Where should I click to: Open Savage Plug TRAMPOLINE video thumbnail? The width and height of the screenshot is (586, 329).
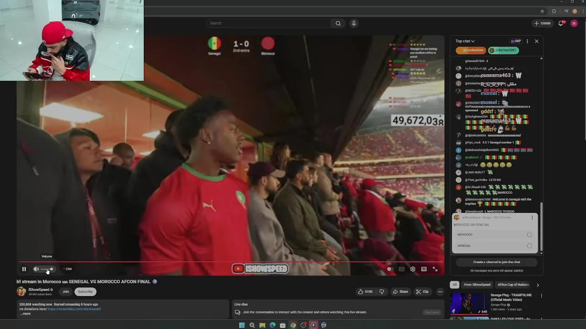tap(469, 304)
